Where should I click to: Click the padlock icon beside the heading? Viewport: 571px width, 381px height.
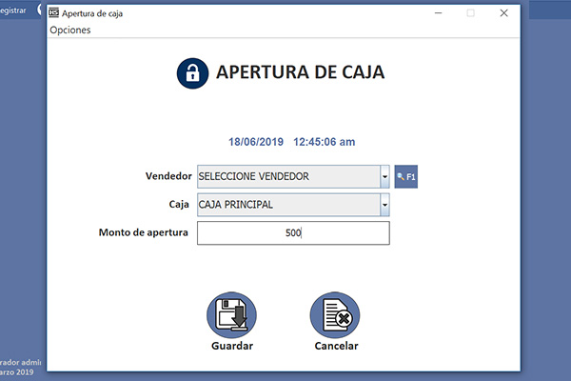pyautogui.click(x=192, y=73)
